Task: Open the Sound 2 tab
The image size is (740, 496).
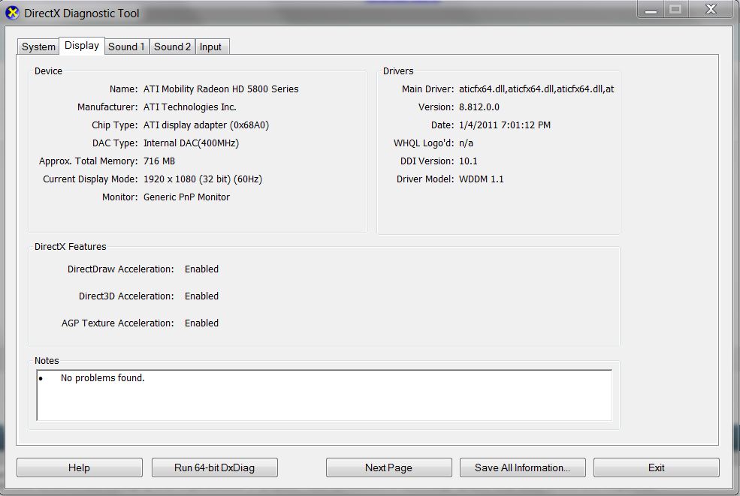Action: coord(172,47)
